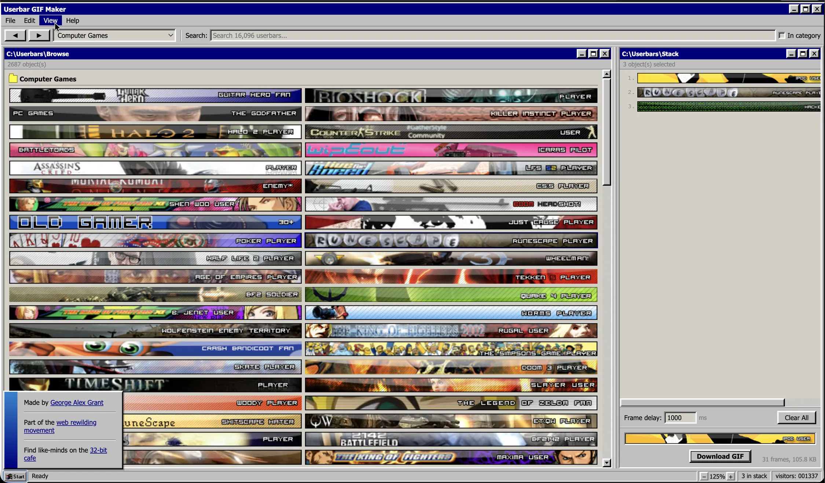Click the zoom out minus icon
The width and height of the screenshot is (825, 483).
click(704, 476)
